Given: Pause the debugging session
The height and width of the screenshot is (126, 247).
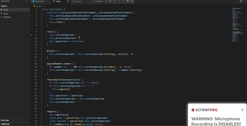Looking at the screenshot, I should click(x=110, y=1).
